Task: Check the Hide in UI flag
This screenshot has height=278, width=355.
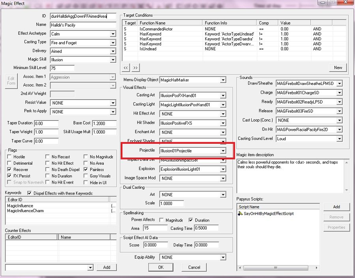Action: click(x=86, y=182)
